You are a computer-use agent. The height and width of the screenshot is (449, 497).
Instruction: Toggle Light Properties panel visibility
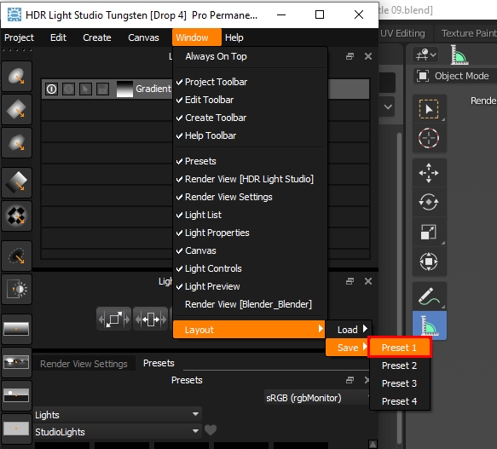249,233
